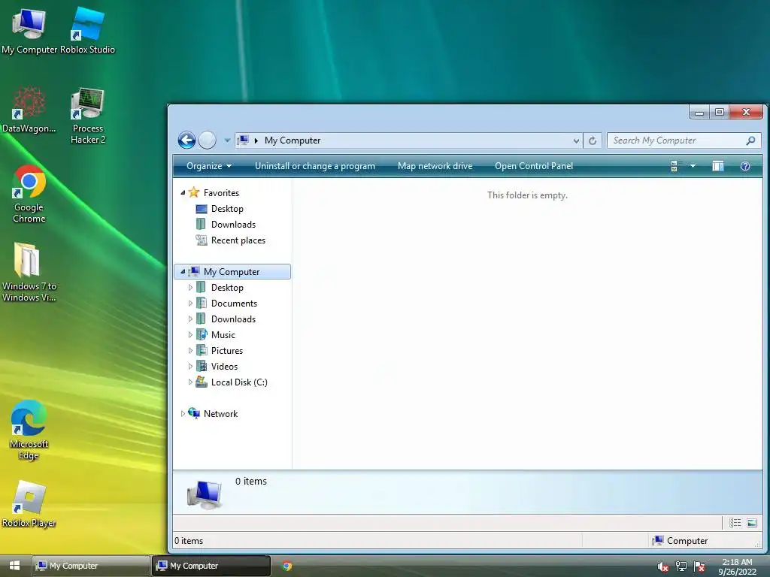Click My Computer in address bar
Image resolution: width=770 pixels, height=577 pixels.
293,140
